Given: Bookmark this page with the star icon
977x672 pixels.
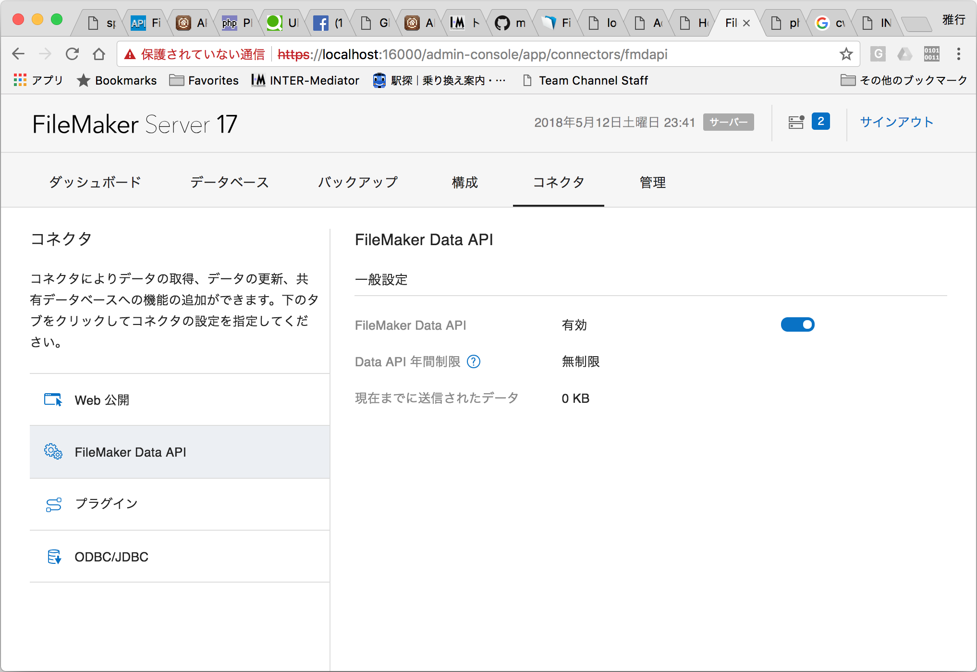Looking at the screenshot, I should [x=846, y=54].
